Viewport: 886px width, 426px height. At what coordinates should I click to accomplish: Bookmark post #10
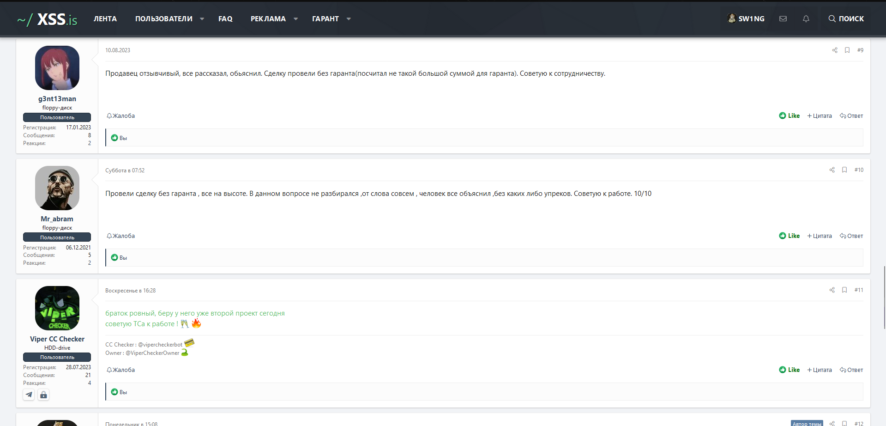pyautogui.click(x=844, y=170)
